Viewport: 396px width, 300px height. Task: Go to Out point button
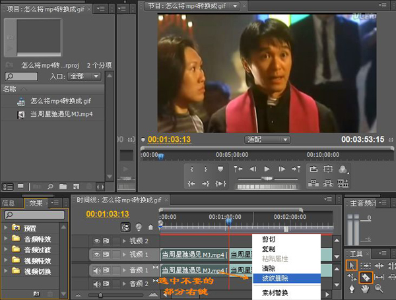[206, 183]
